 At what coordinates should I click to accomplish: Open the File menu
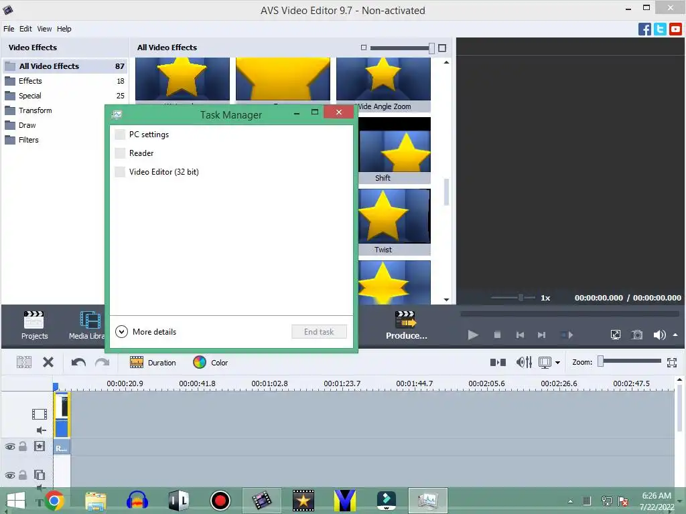click(x=9, y=29)
